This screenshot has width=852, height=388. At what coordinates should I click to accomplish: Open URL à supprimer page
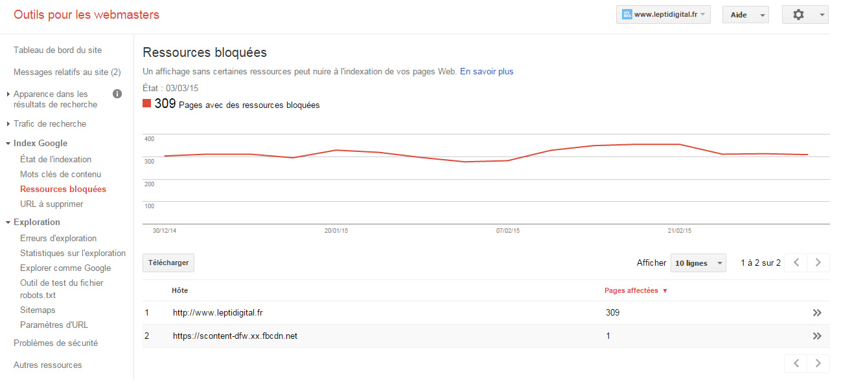(52, 204)
